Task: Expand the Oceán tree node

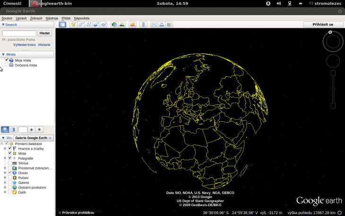Action: [x=5, y=173]
